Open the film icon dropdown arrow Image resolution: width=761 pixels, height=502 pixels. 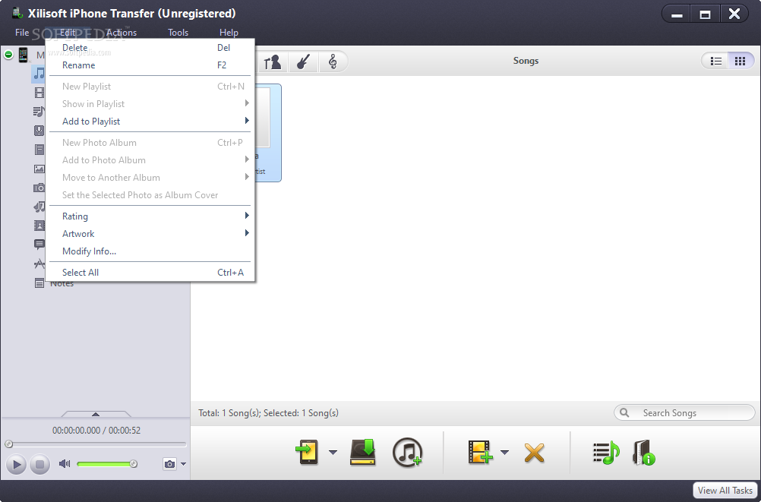coord(505,453)
